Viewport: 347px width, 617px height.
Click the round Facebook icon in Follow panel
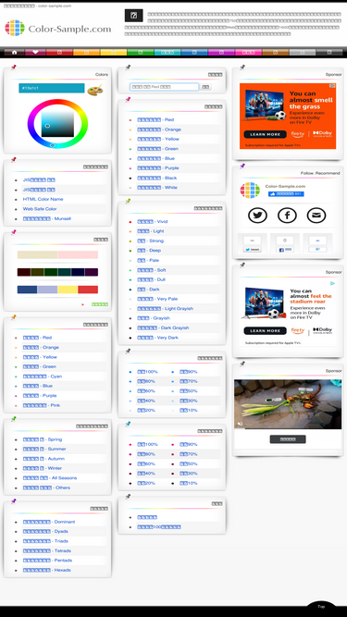point(287,216)
